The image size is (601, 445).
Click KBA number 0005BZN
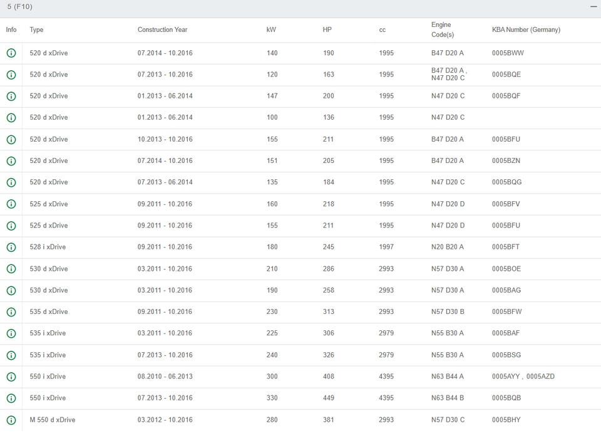coord(506,160)
